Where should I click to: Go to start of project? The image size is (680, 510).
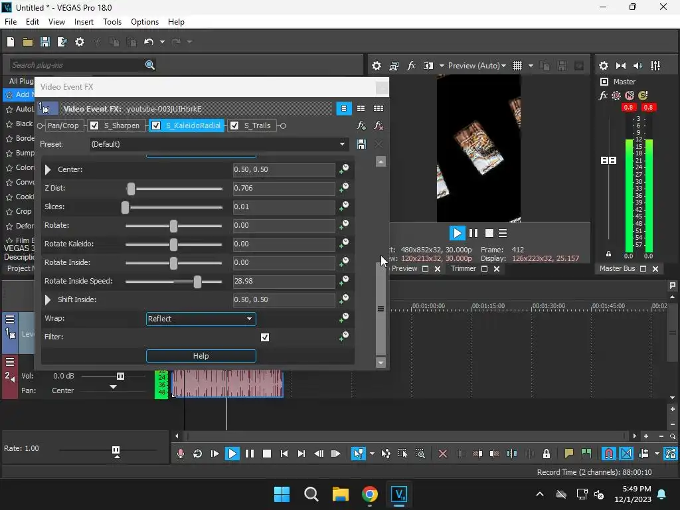(x=284, y=454)
